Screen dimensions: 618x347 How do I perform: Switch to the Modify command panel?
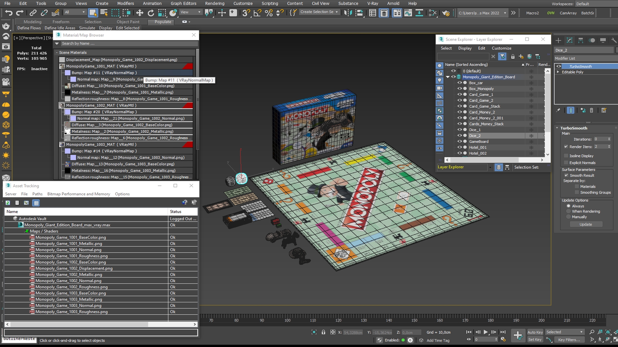[569, 40]
